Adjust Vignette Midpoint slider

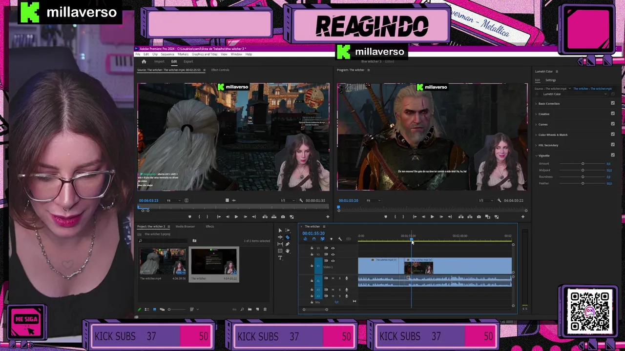click(x=583, y=170)
